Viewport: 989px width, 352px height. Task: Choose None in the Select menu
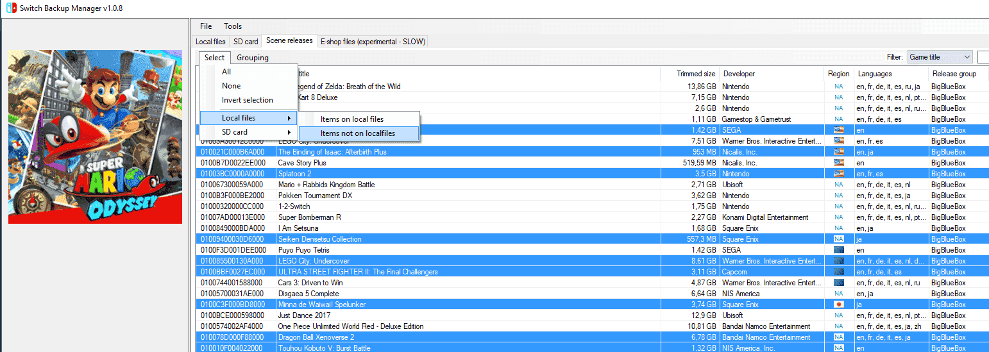coord(248,86)
